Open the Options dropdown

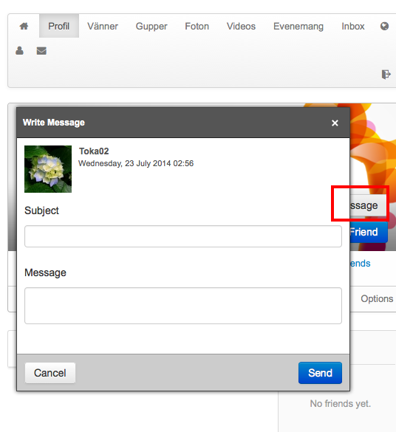pyautogui.click(x=377, y=298)
